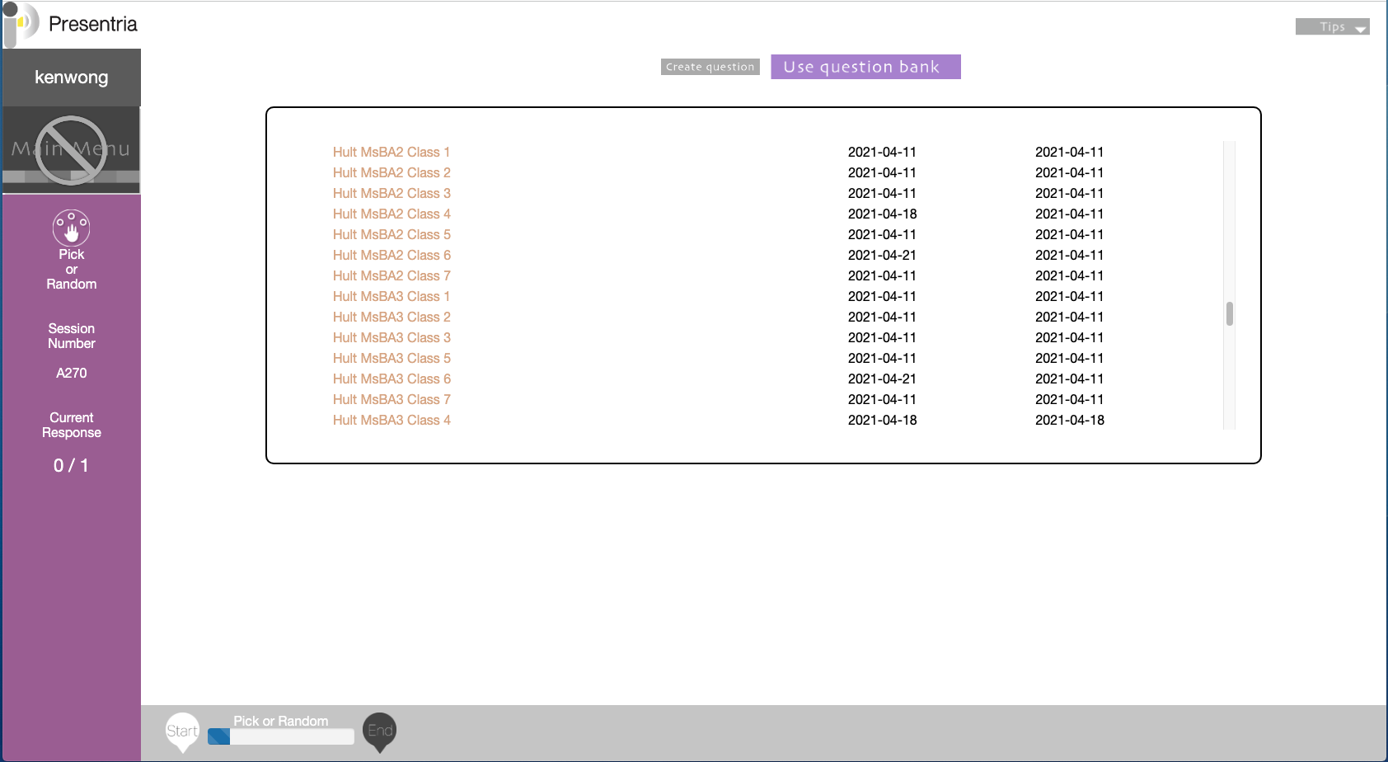Open Hult MsBA2 Class 2 question bank
The height and width of the screenshot is (762, 1388).
point(392,172)
